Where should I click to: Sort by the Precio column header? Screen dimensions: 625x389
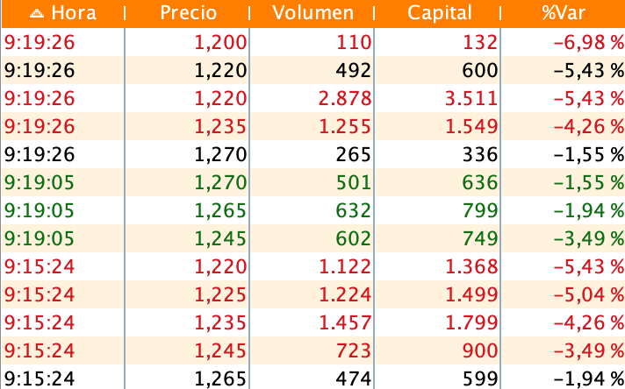188,13
